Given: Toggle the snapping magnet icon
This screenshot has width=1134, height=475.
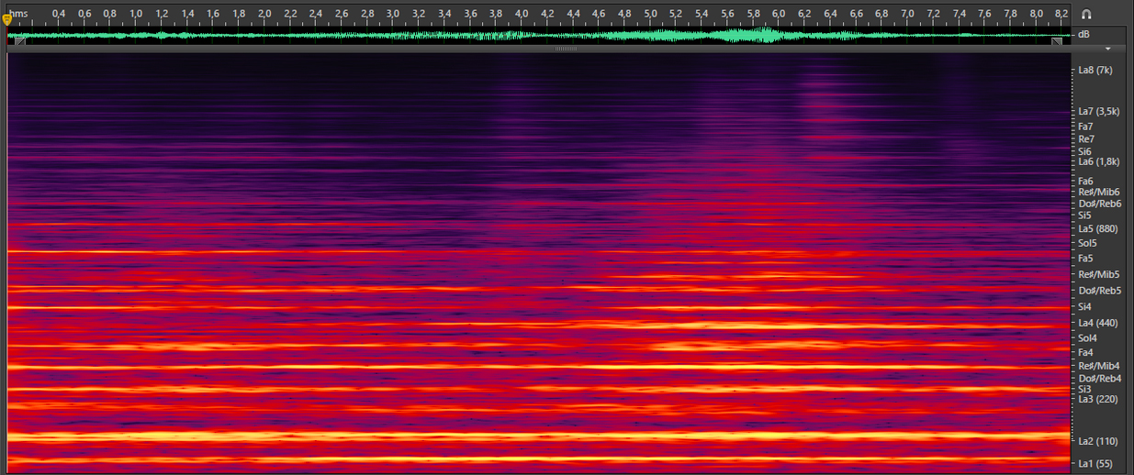Looking at the screenshot, I should (x=1086, y=15).
